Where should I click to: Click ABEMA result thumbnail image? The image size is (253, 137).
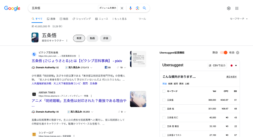click(138, 99)
